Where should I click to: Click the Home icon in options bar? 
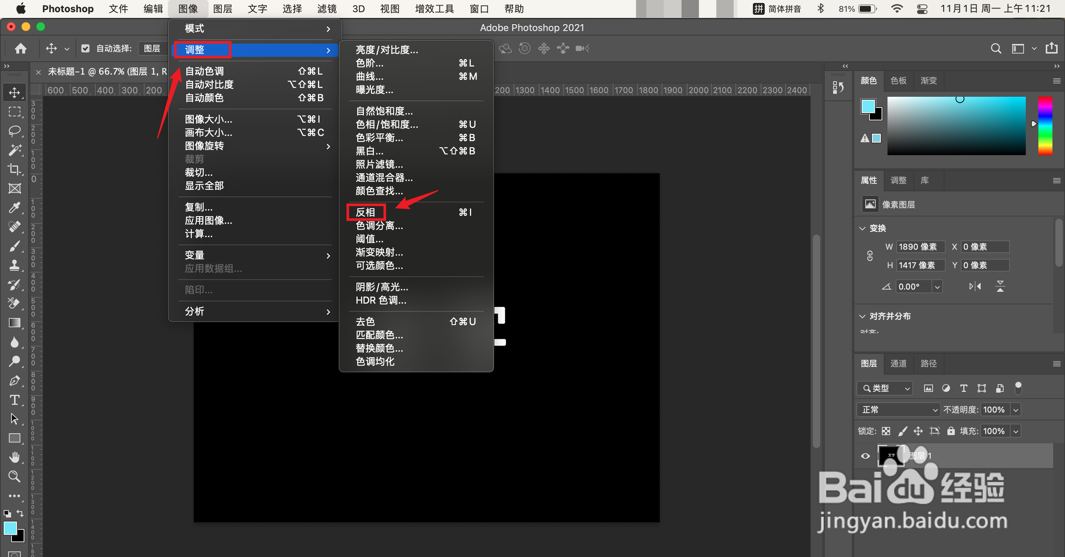[21, 49]
